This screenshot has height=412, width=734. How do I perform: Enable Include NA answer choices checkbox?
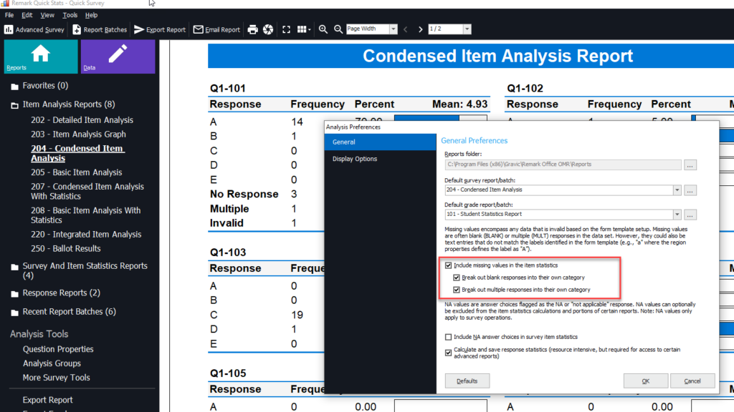pos(449,337)
